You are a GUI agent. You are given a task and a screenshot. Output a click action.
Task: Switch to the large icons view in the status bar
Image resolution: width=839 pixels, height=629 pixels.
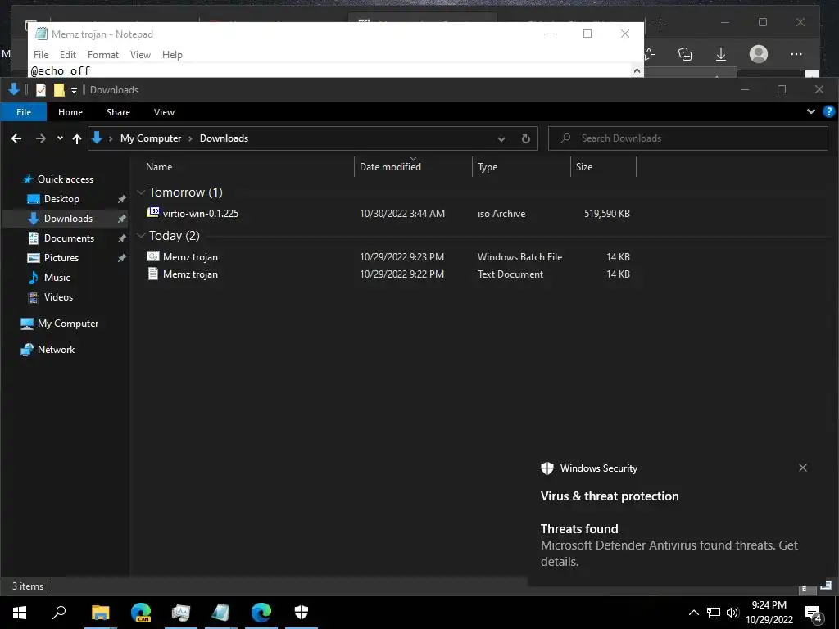[826, 586]
